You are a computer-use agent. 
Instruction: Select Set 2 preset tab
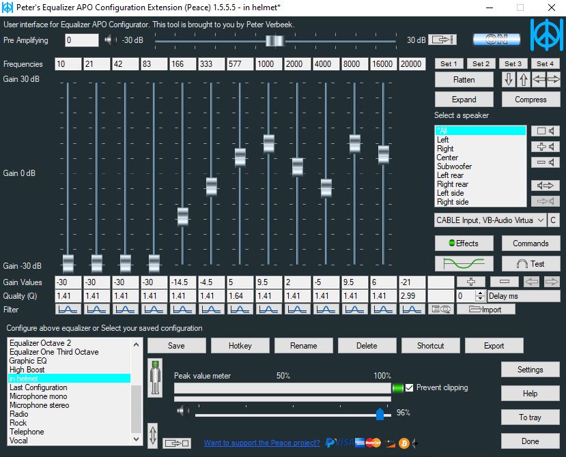(481, 64)
